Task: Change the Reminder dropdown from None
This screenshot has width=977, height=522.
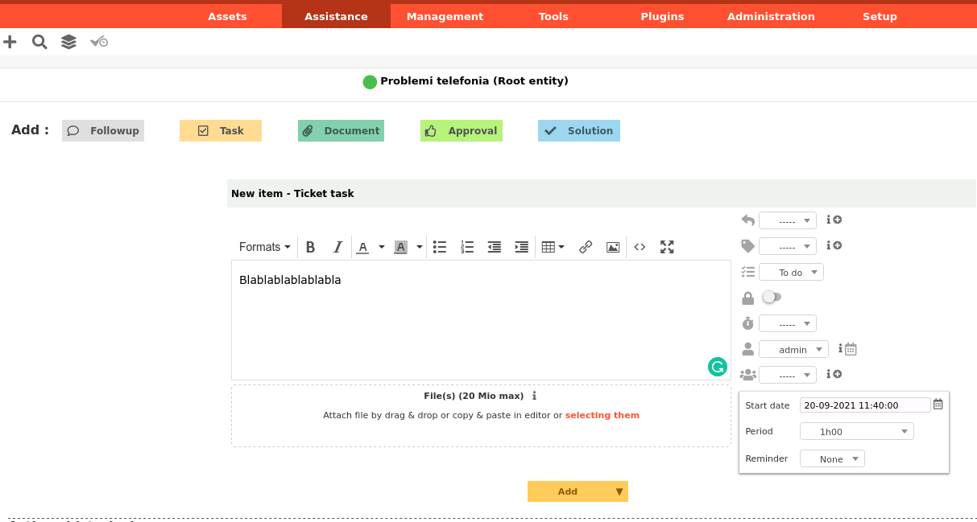Action: [832, 458]
